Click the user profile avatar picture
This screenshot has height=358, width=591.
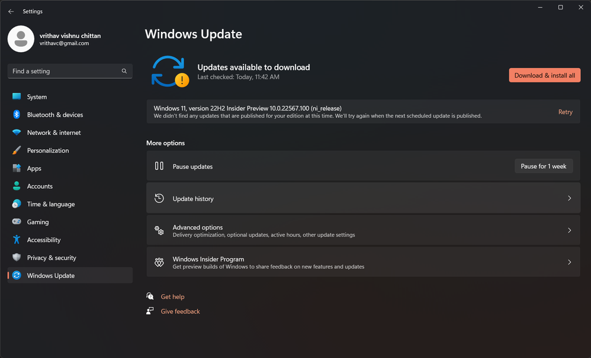21,39
